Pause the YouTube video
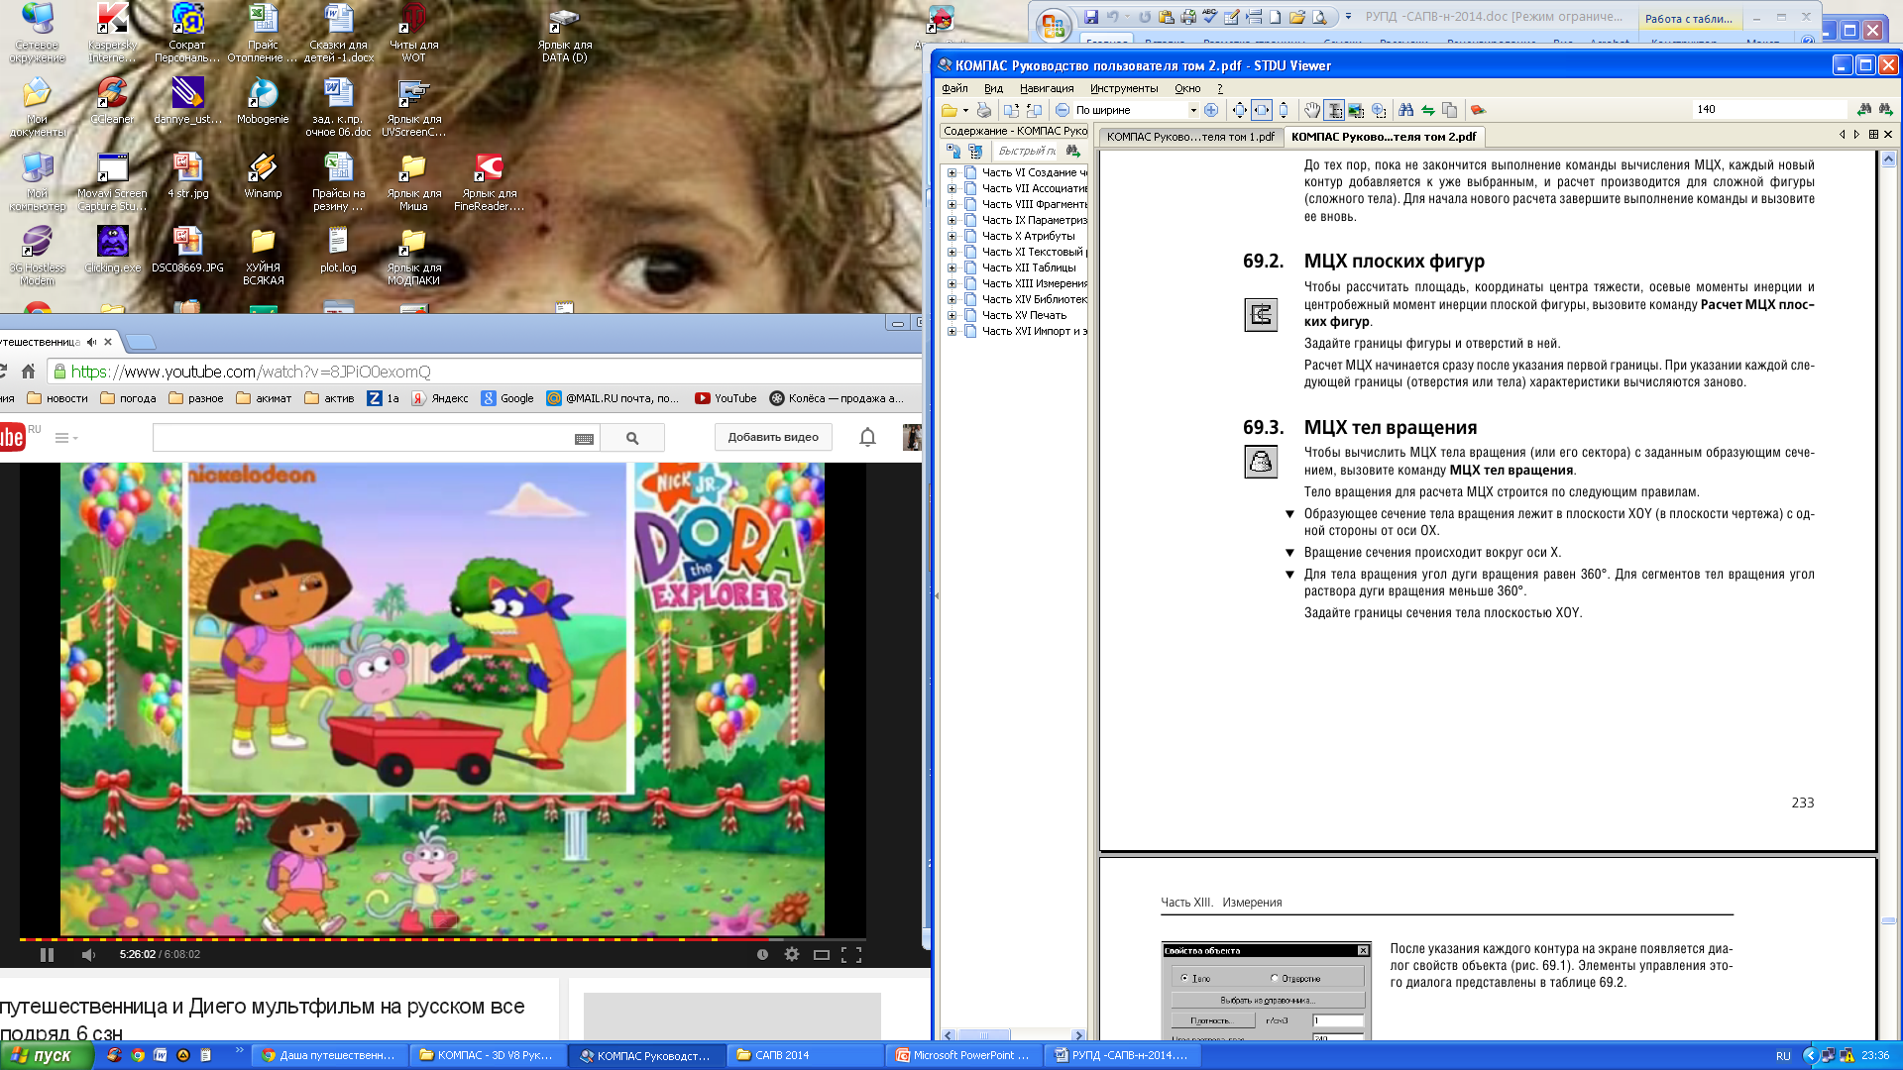 tap(47, 954)
